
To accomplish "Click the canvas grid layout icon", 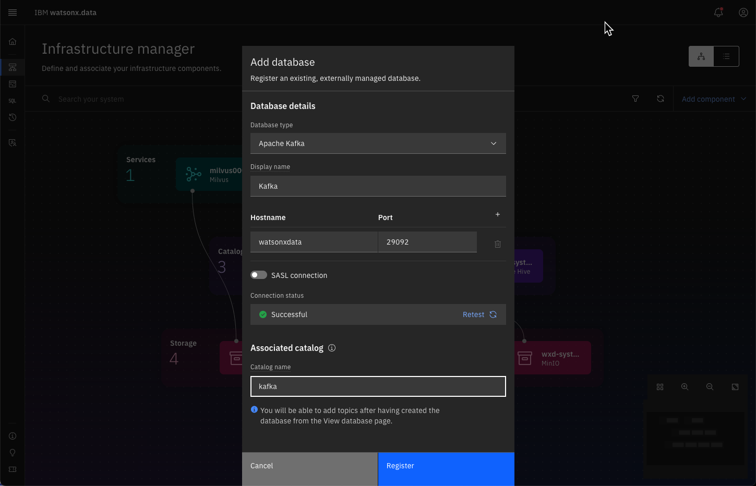I will (x=660, y=387).
